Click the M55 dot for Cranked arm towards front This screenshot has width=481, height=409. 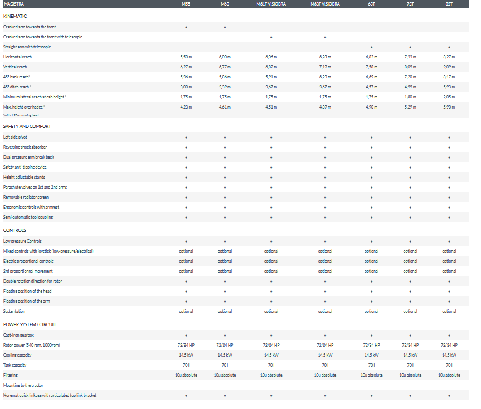186,27
